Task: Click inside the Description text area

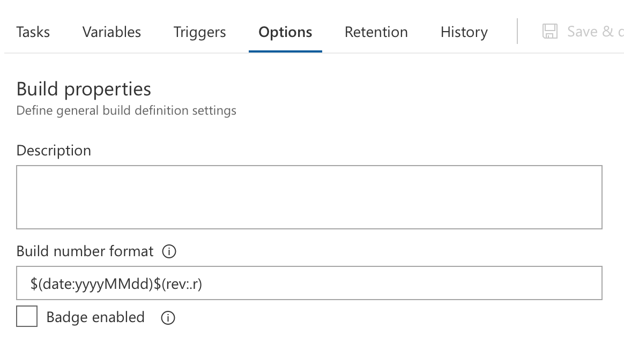Action: [309, 197]
